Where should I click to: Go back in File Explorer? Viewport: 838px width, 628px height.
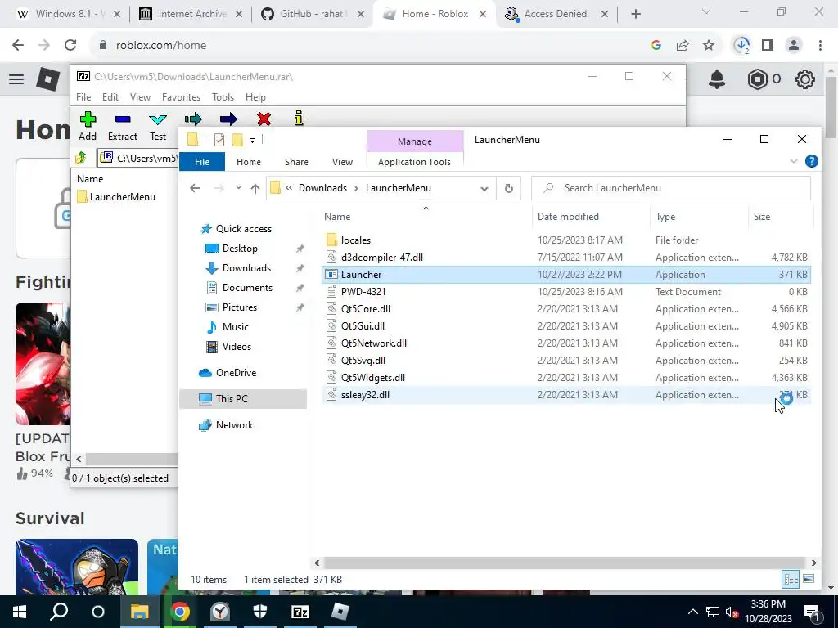point(195,188)
